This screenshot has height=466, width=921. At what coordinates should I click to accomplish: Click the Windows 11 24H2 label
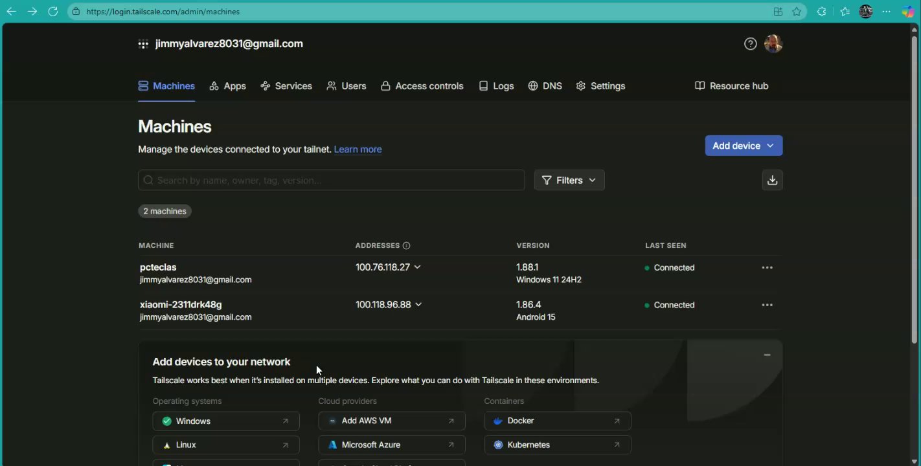(549, 280)
